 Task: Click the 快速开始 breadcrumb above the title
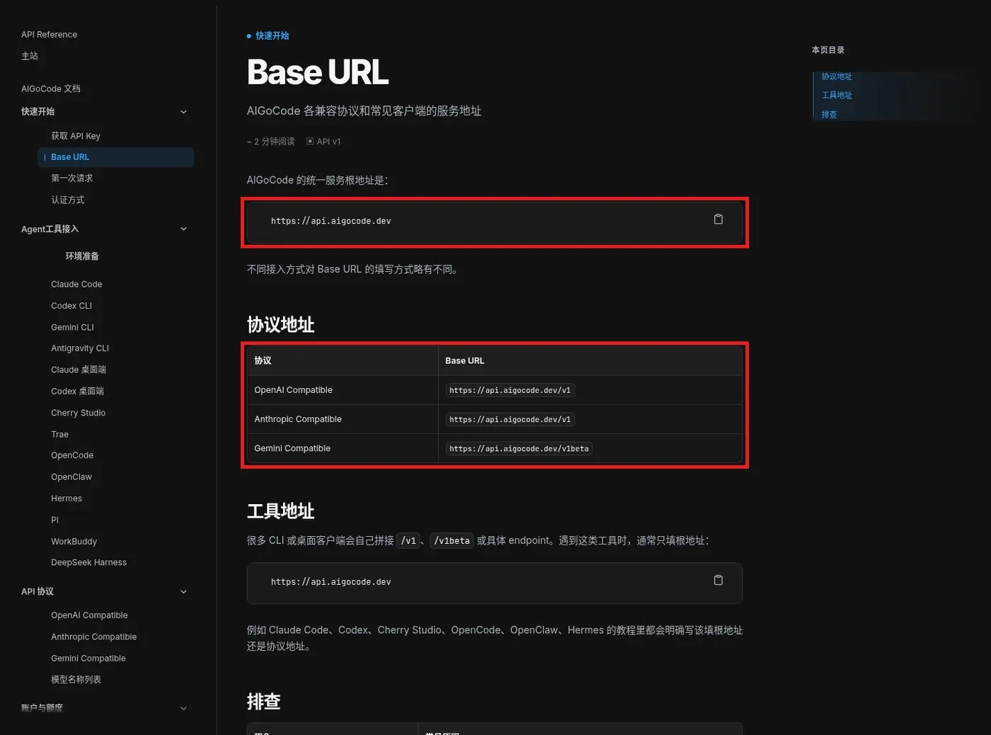click(x=272, y=35)
